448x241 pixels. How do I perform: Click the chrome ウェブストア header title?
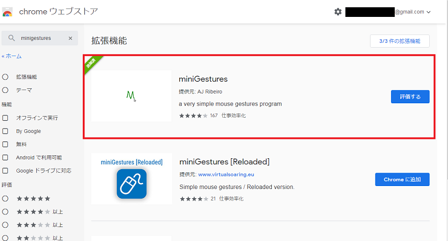pos(58,11)
